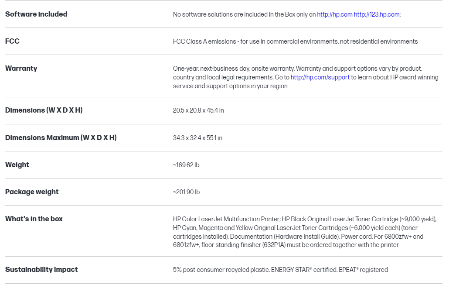Select the FCC row heading
The height and width of the screenshot is (285, 449).
click(x=12, y=41)
